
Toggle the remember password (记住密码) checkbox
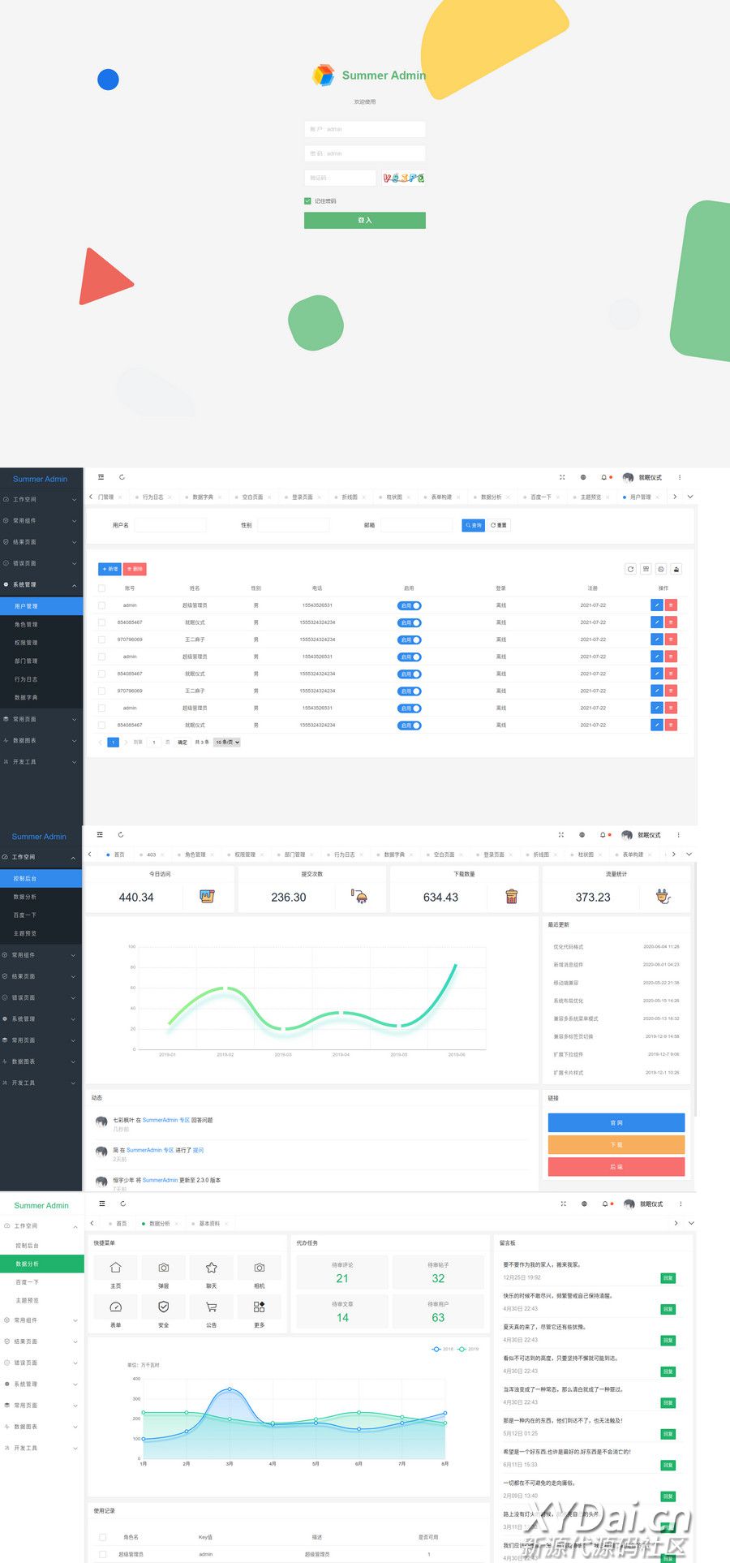click(307, 200)
